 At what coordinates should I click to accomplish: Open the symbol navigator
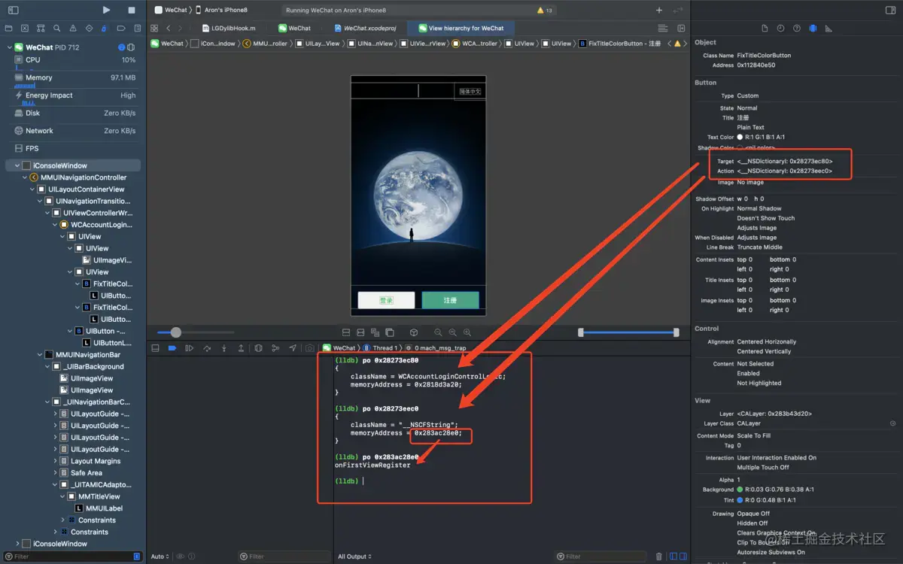point(41,28)
